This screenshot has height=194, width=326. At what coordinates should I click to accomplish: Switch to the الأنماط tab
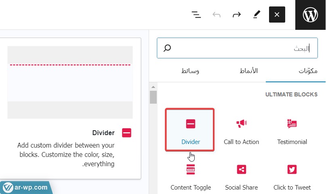249,71
